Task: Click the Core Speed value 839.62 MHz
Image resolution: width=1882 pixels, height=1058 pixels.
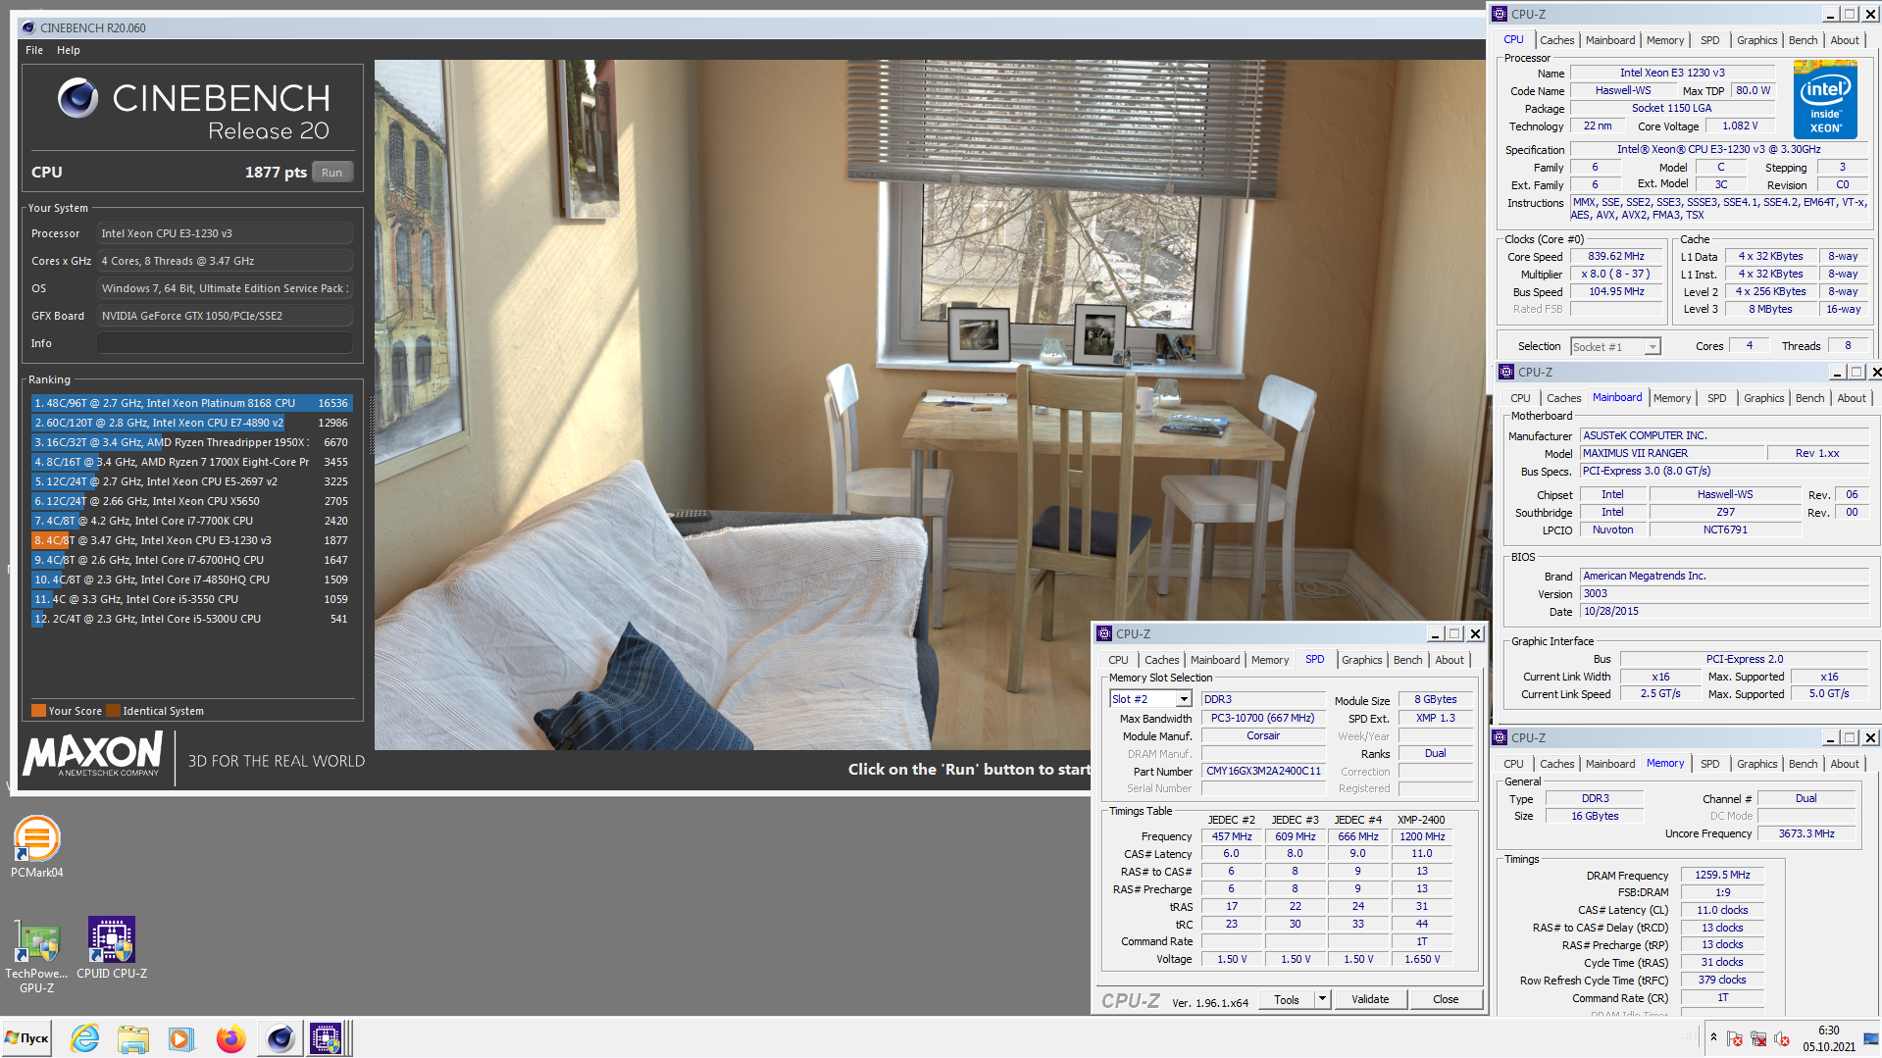Action: tap(1616, 256)
